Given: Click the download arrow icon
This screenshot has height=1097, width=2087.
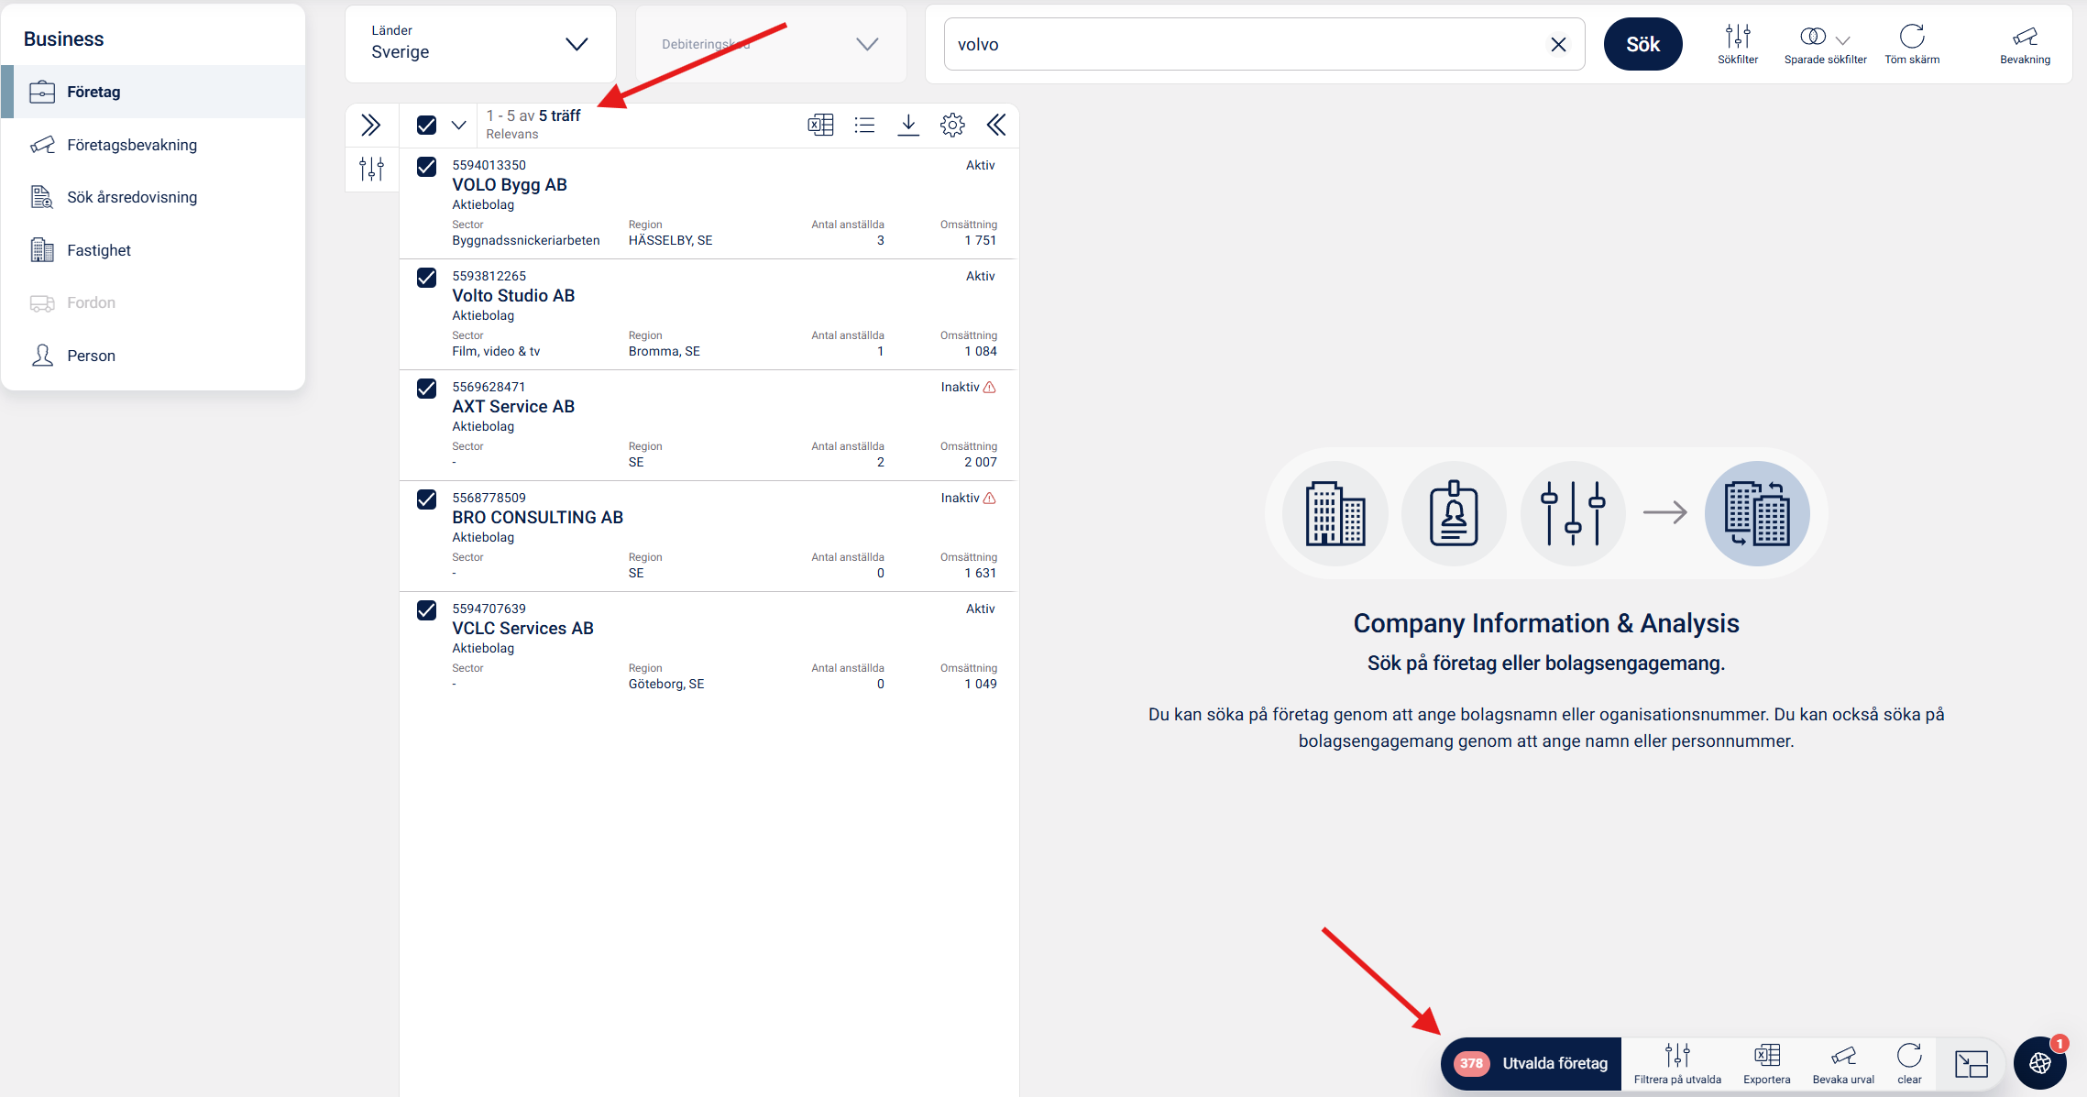Looking at the screenshot, I should pyautogui.click(x=908, y=125).
